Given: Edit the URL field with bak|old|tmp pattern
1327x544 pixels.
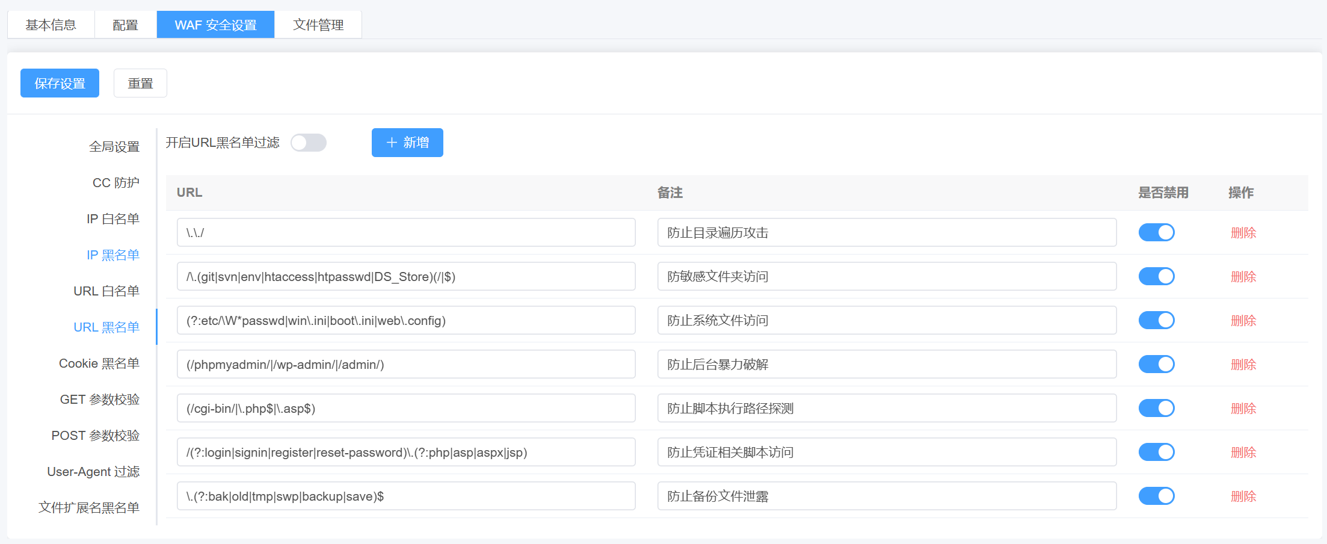Looking at the screenshot, I should [406, 496].
